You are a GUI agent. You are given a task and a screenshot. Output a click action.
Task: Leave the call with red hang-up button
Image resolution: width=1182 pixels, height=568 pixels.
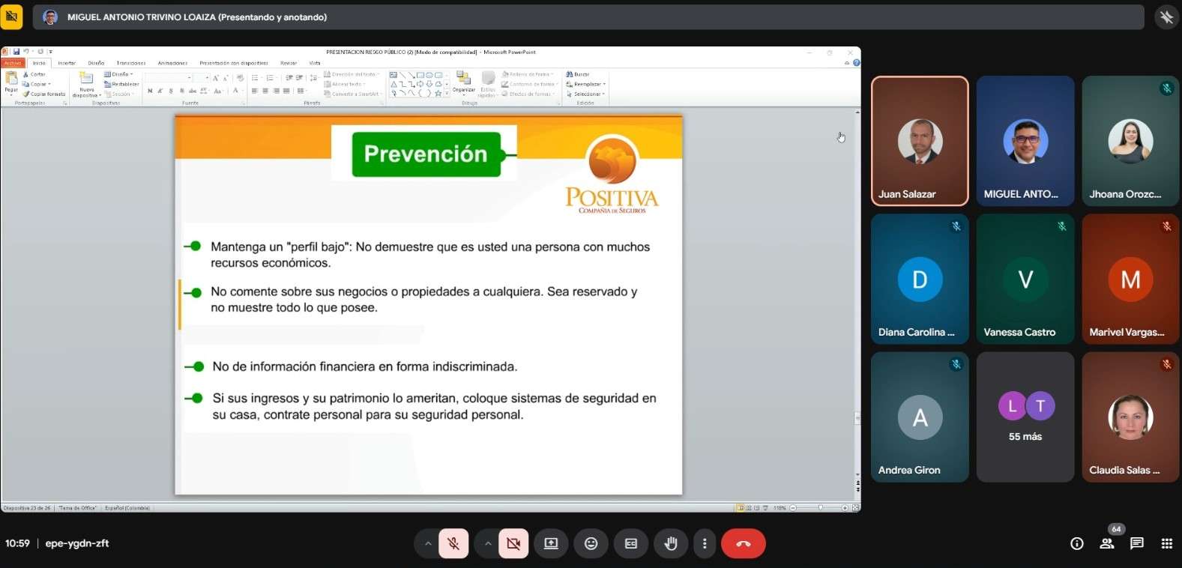(744, 544)
